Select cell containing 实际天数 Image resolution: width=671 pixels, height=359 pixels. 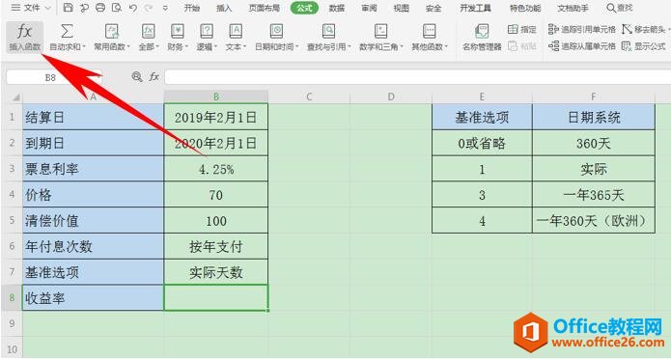[216, 272]
